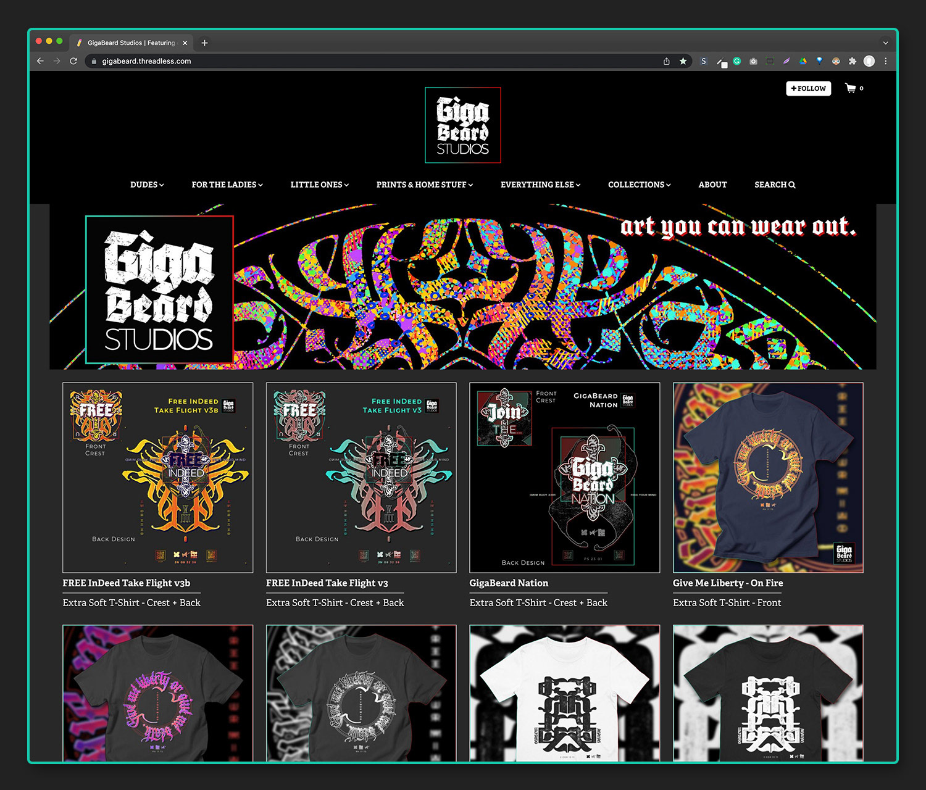926x790 pixels.
Task: Expand the PRINTS & HOME STUFF menu
Action: pyautogui.click(x=425, y=185)
